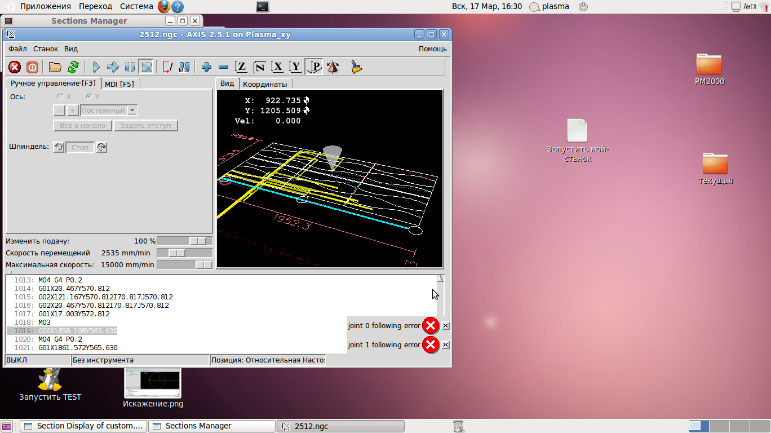Switch to Sections Manager taskbar window

point(212,426)
